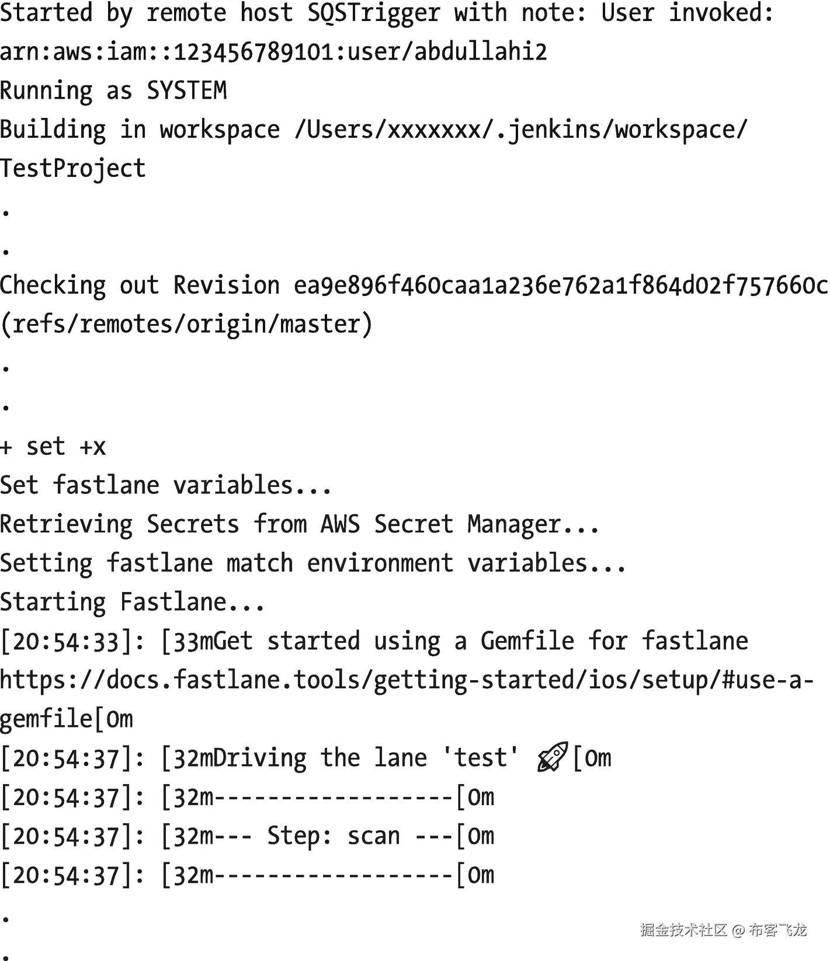Click the 'Driving the lane' log line

point(306,758)
